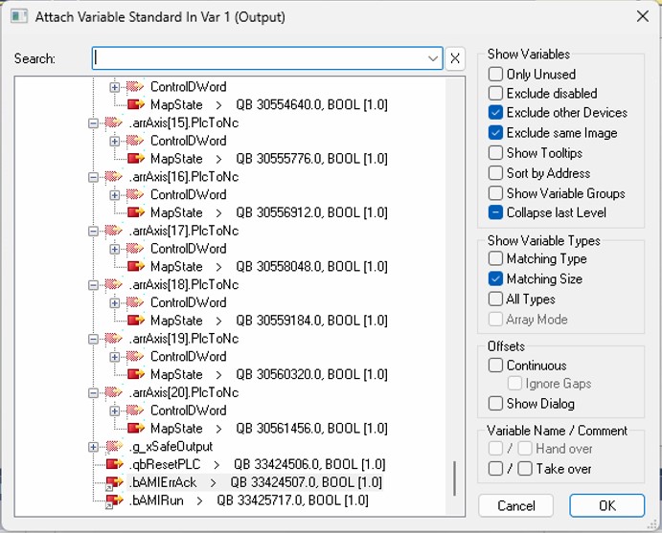Click the struct icon of .arrAxis[17].PlcToNc
The height and width of the screenshot is (533, 662).
coord(113,231)
